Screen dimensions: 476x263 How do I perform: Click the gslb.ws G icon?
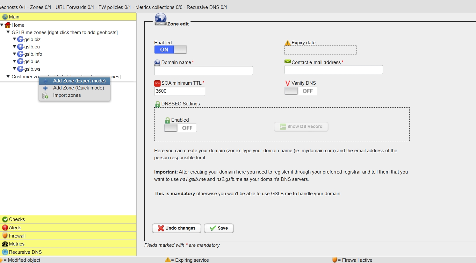point(20,69)
